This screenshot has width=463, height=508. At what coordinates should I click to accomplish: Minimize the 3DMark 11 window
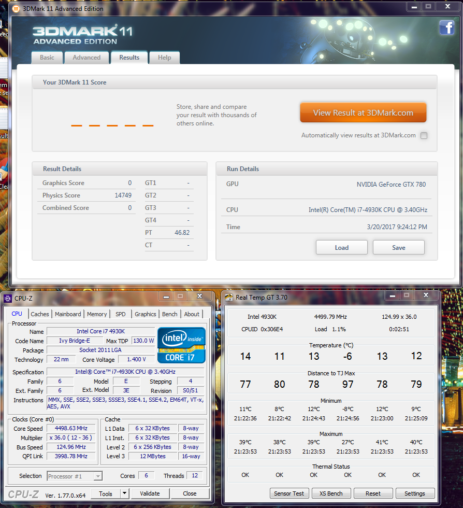pyautogui.click(x=414, y=7)
